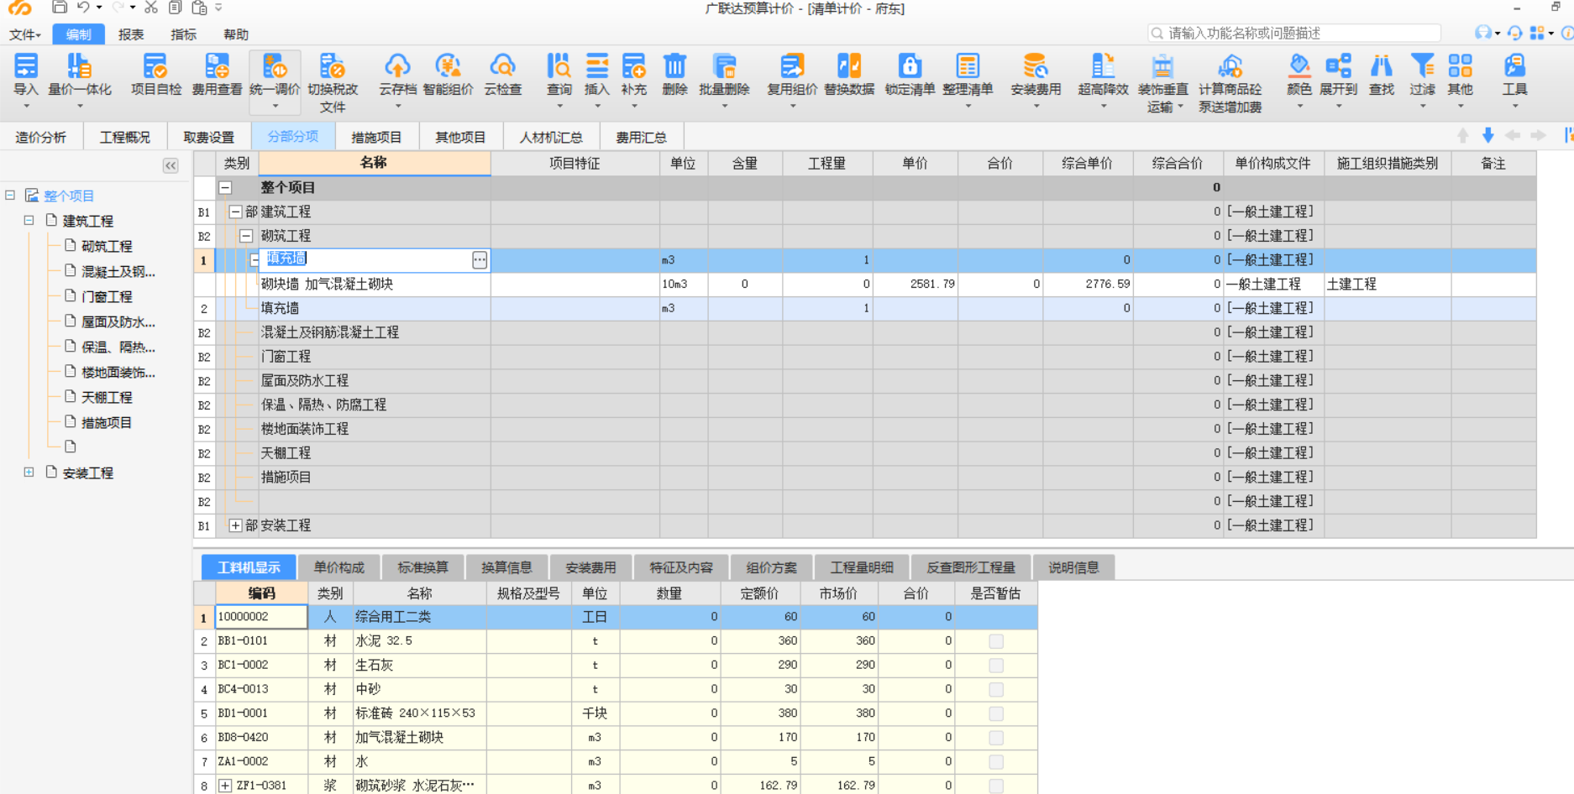Collapse 整个项目 in left tree

pos(10,196)
